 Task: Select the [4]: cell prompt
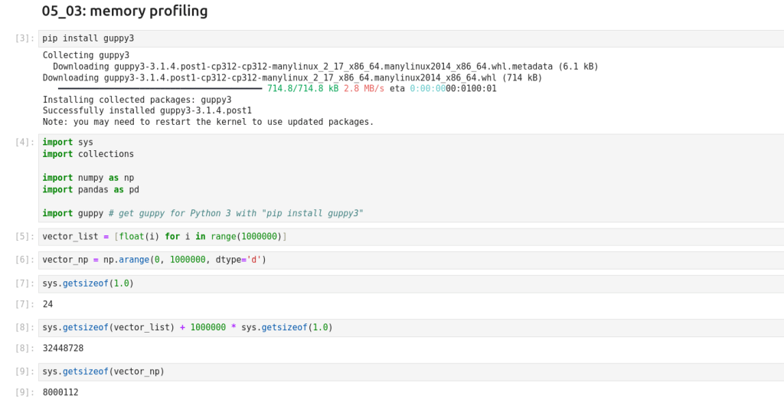[x=24, y=142]
